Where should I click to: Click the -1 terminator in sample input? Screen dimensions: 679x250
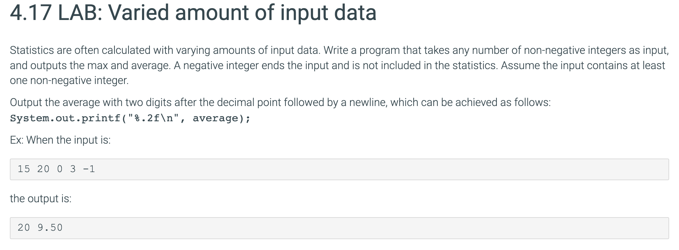[89, 169]
